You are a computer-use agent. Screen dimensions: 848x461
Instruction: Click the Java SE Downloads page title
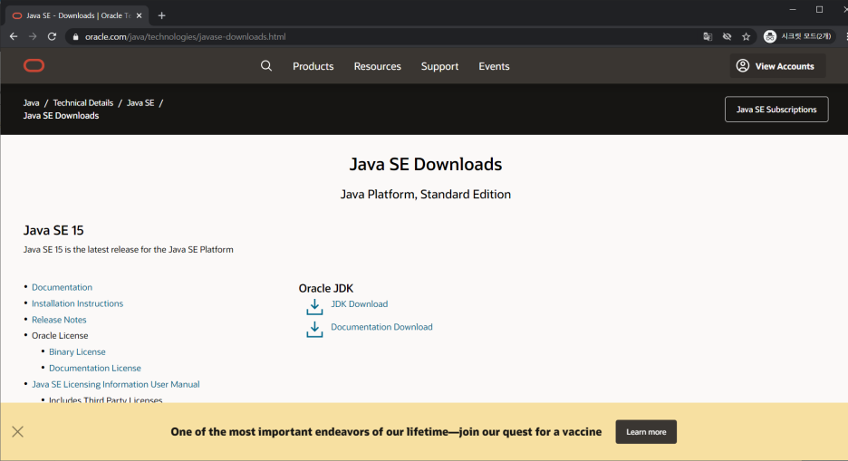click(426, 164)
